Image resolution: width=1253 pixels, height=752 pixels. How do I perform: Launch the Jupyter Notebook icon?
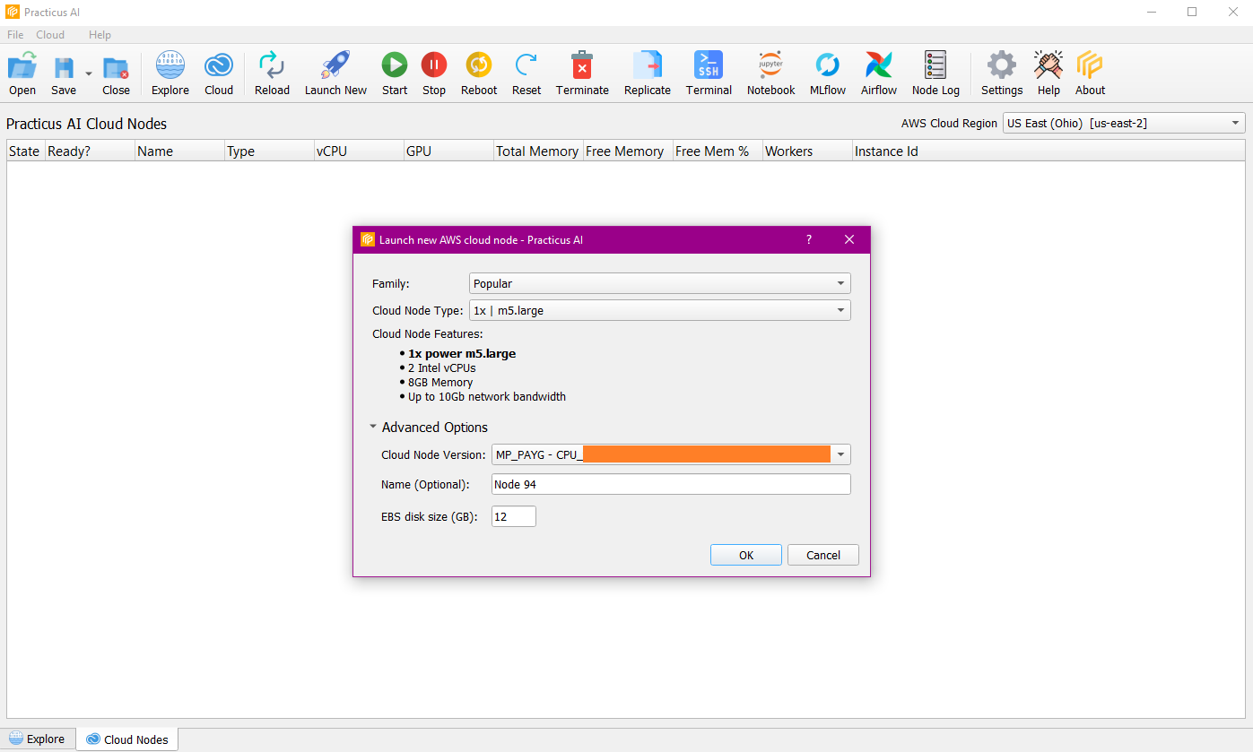click(770, 66)
